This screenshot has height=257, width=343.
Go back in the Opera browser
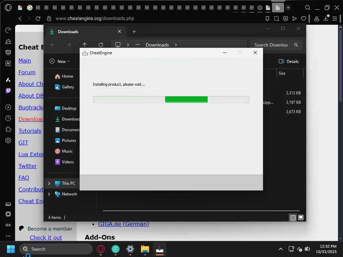coord(20,19)
